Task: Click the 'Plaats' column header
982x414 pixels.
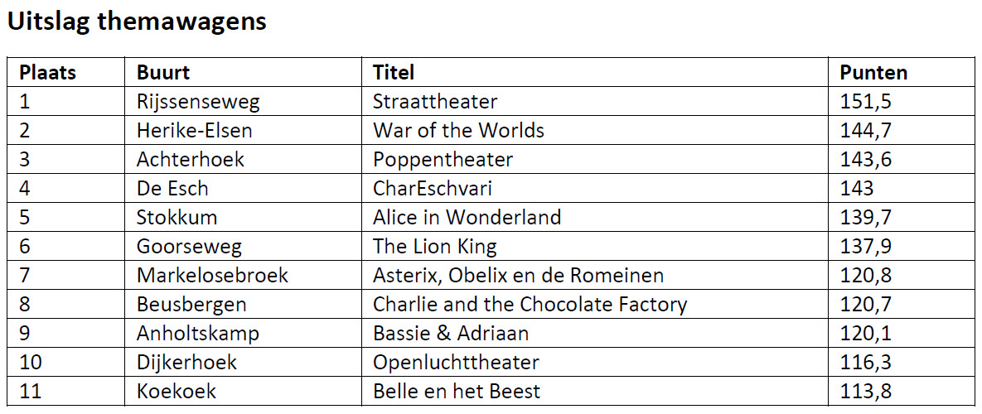Action: pyautogui.click(x=47, y=73)
